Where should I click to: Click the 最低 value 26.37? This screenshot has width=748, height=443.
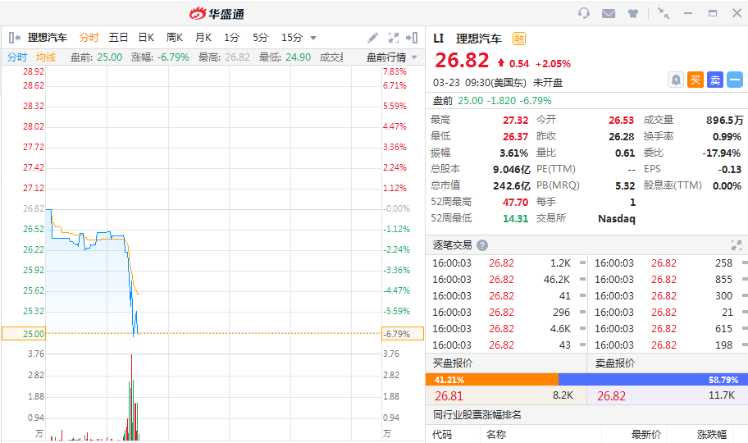pos(515,136)
